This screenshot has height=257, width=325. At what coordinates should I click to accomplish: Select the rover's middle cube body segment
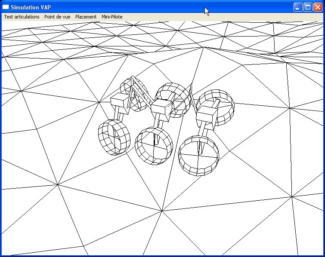click(x=162, y=108)
